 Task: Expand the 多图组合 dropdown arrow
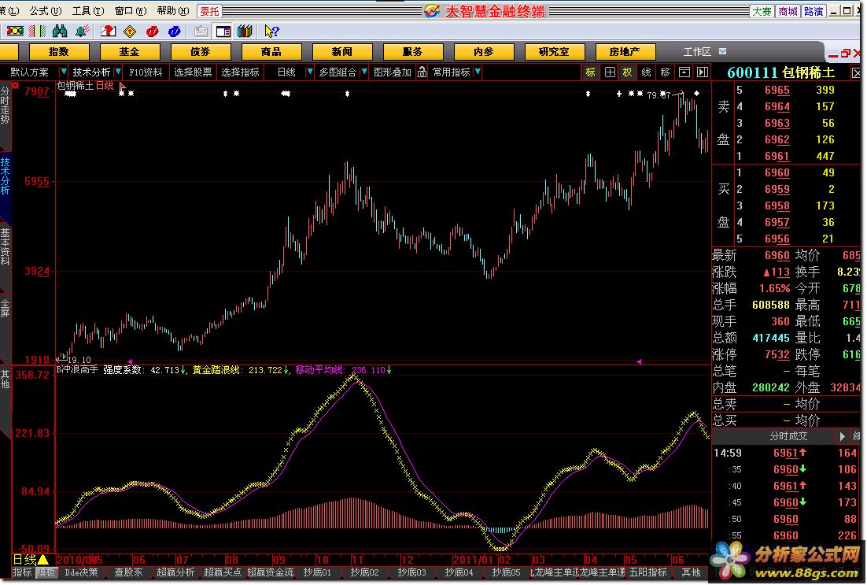[x=363, y=72]
